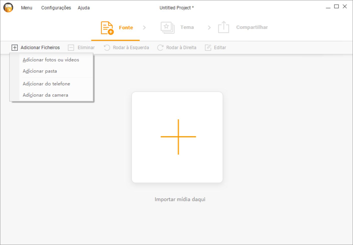Select Adicionar do telefone entry
This screenshot has width=353, height=245.
coord(46,84)
